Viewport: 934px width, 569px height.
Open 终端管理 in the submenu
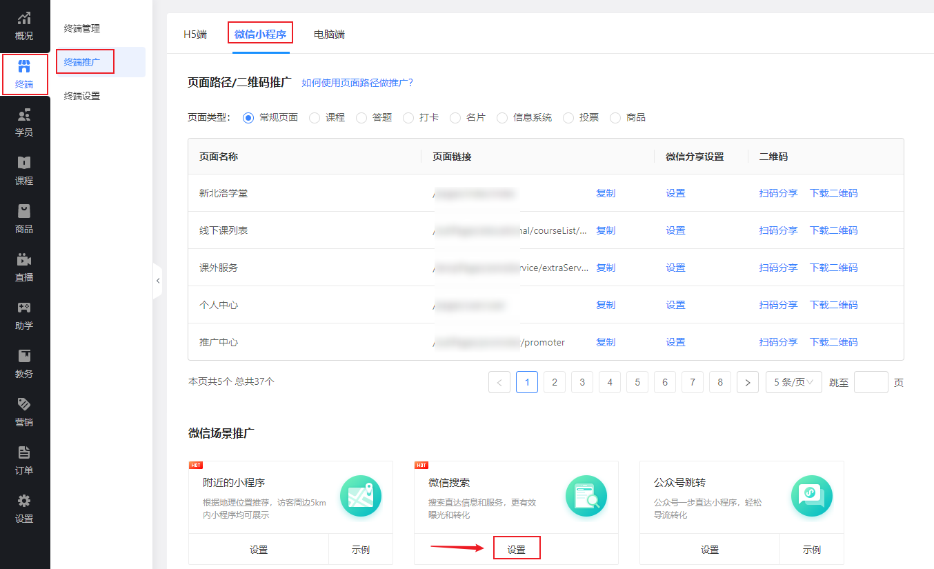click(x=82, y=28)
